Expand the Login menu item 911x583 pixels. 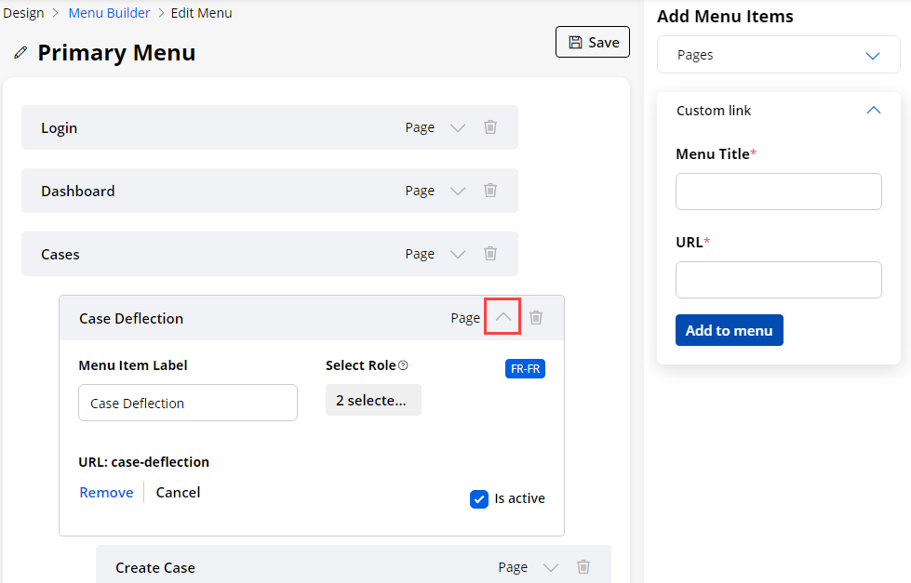[457, 127]
